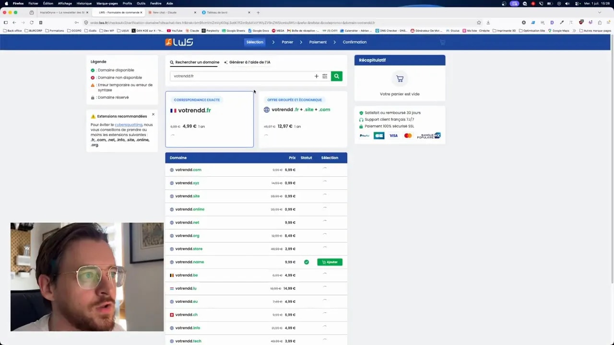
Task: Open the Historique menu
Action: click(x=84, y=3)
